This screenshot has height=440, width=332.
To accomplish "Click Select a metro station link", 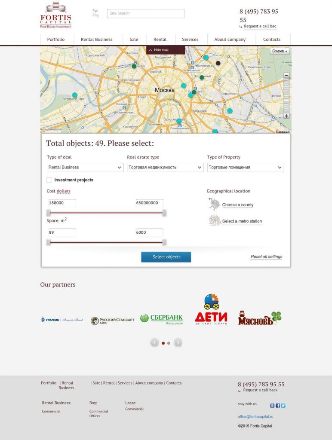I will tap(242, 221).
